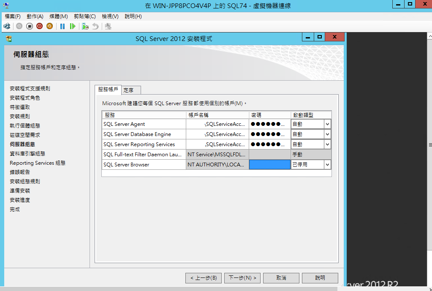Click 磁碟空間需求 in the steps list
432x291 pixels.
(x=25, y=135)
